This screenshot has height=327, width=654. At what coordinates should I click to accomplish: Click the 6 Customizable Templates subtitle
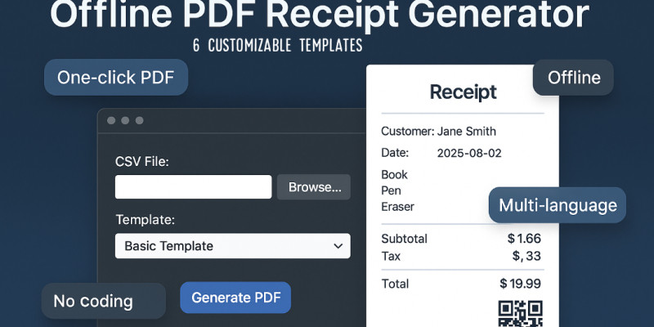277,46
